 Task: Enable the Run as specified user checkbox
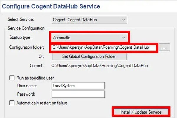click(12, 78)
